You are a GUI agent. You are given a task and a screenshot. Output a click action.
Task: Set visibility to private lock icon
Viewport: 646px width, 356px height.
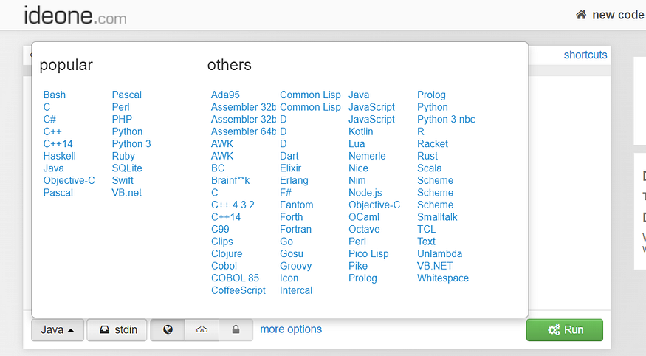click(x=236, y=329)
